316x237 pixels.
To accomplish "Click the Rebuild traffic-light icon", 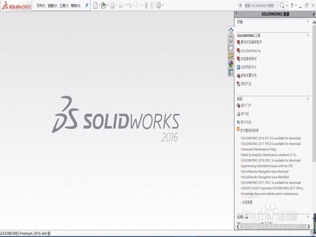I will [146, 6].
